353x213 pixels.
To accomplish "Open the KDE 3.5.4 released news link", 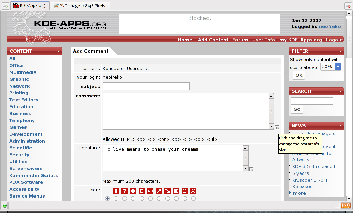I will click(313, 167).
